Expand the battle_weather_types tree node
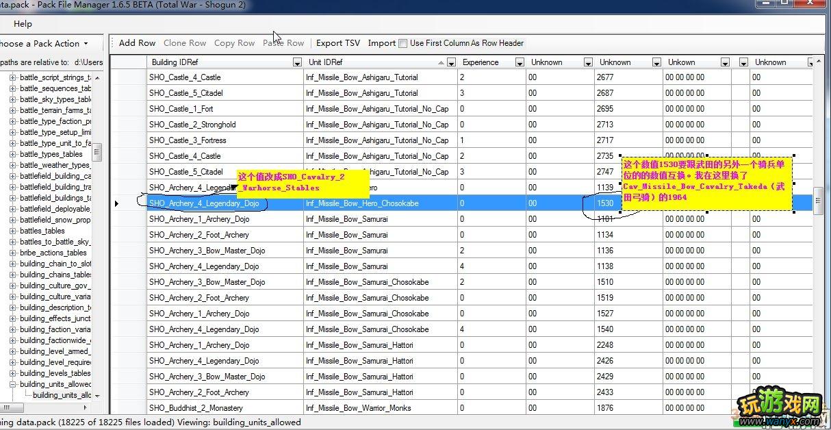The width and height of the screenshot is (831, 430). coord(13,165)
